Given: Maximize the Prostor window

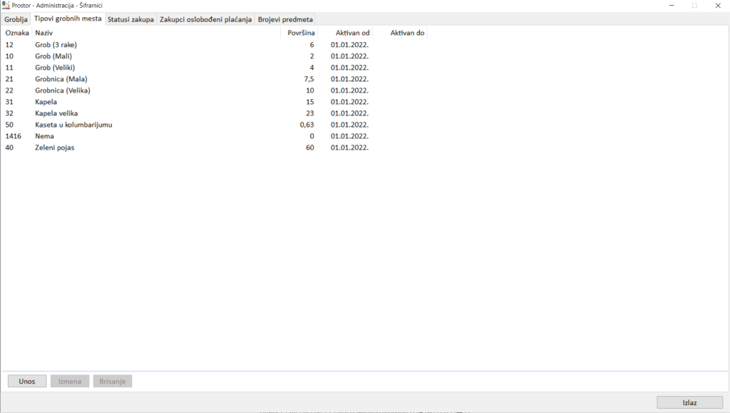Looking at the screenshot, I should (x=694, y=6).
